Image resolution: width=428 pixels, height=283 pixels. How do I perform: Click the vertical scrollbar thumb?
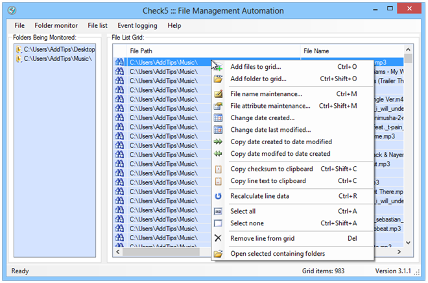tap(408, 58)
